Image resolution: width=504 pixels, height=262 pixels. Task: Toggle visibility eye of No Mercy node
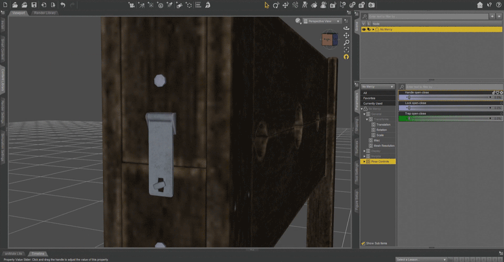(364, 29)
